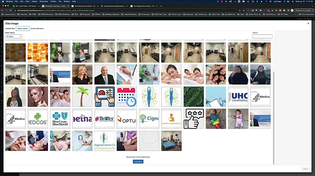Viewport: 315px width, 176px height.
Task: Expand the tab search chevron in Chrome
Action: click(x=311, y=6)
